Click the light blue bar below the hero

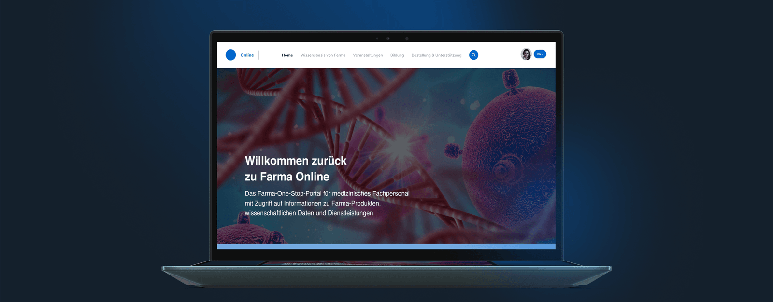(386, 247)
